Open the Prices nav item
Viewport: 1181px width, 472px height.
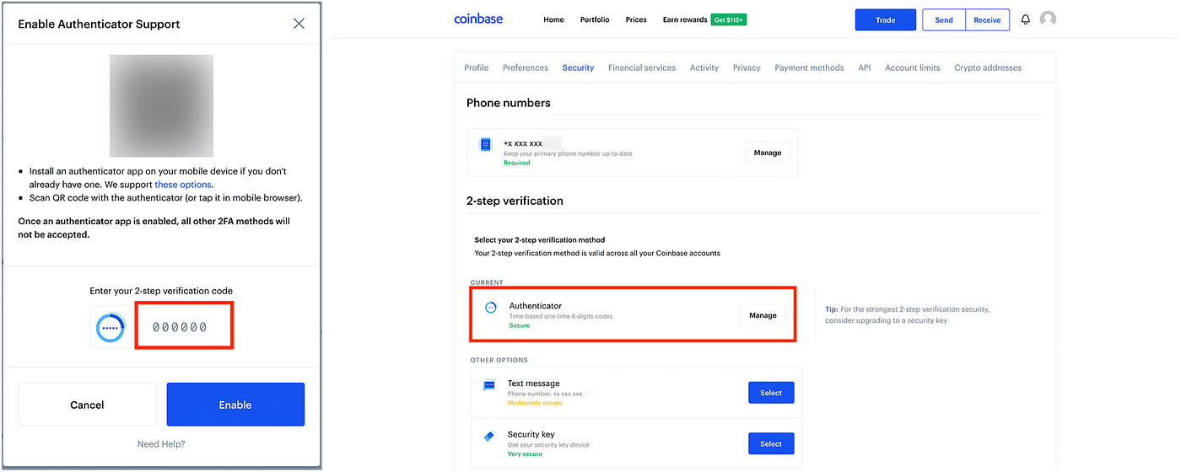(x=636, y=19)
